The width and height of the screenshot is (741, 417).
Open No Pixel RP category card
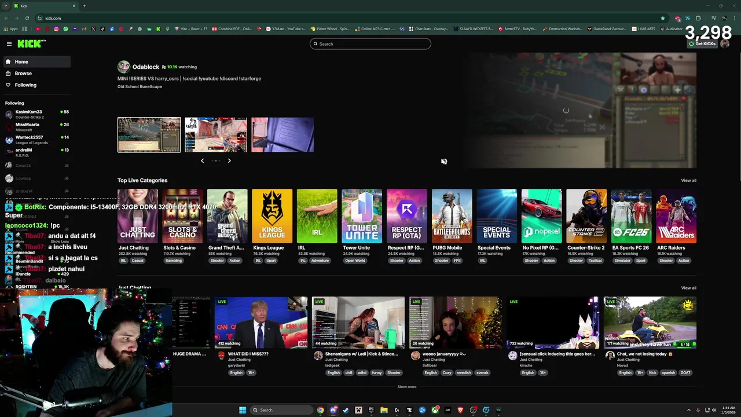click(x=541, y=216)
